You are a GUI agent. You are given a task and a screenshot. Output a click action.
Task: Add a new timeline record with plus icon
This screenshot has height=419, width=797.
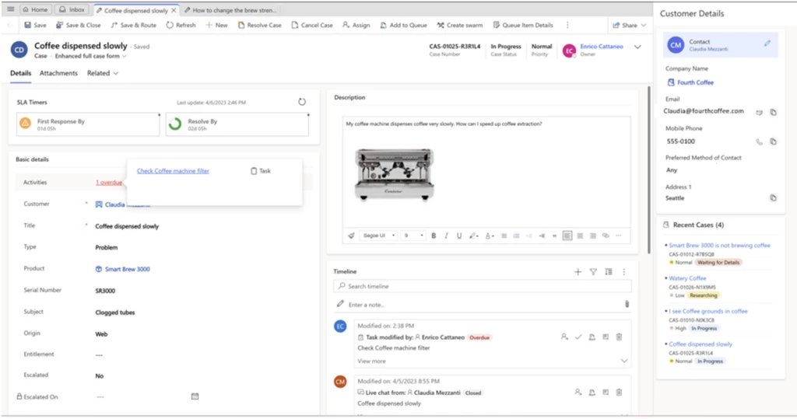[x=578, y=271]
